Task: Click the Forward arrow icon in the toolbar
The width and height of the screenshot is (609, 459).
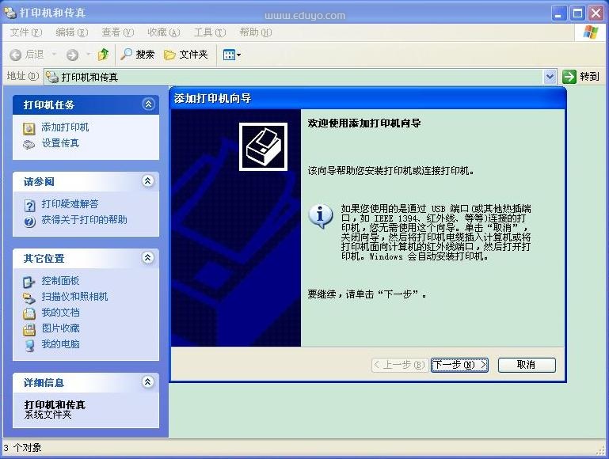Action: tap(72, 55)
